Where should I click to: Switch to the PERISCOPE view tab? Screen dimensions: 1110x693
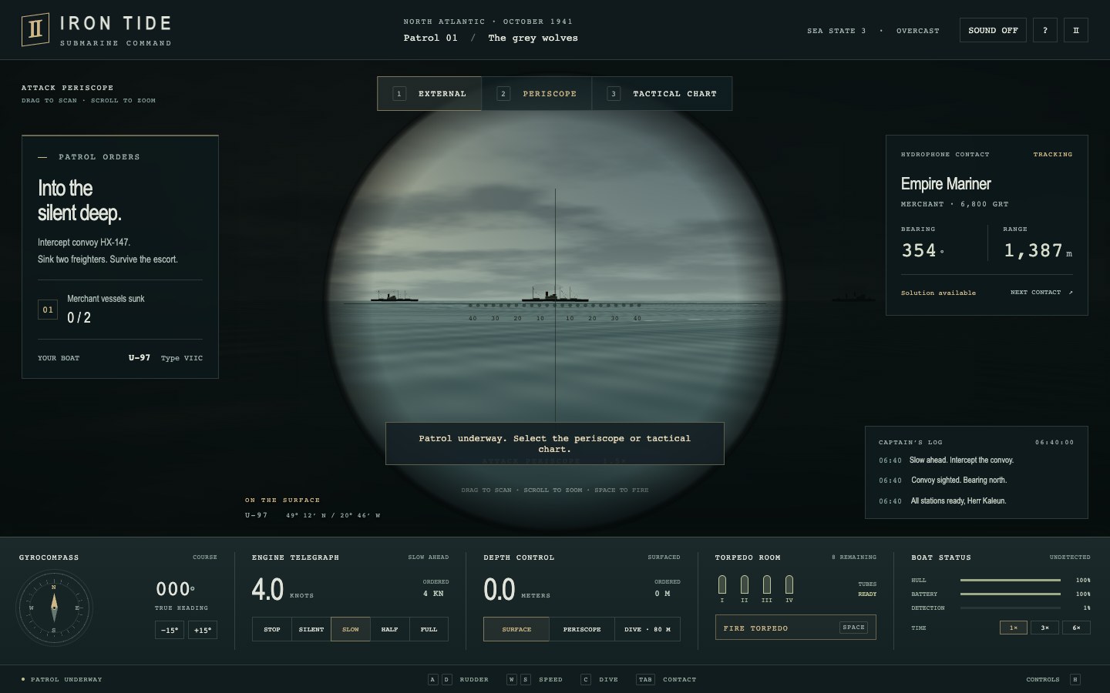tap(536, 94)
